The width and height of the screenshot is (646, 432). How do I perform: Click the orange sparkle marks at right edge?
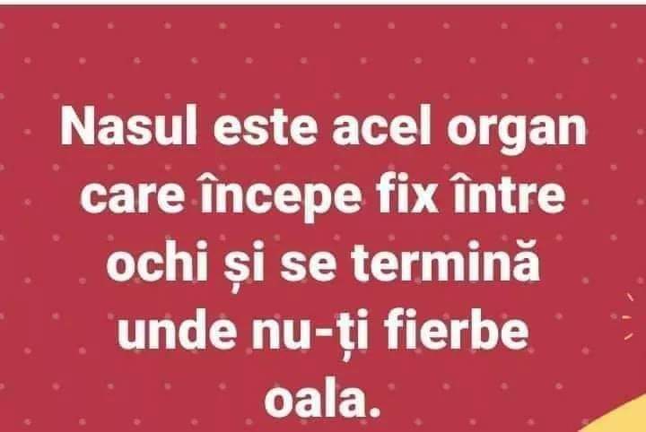[x=626, y=316]
